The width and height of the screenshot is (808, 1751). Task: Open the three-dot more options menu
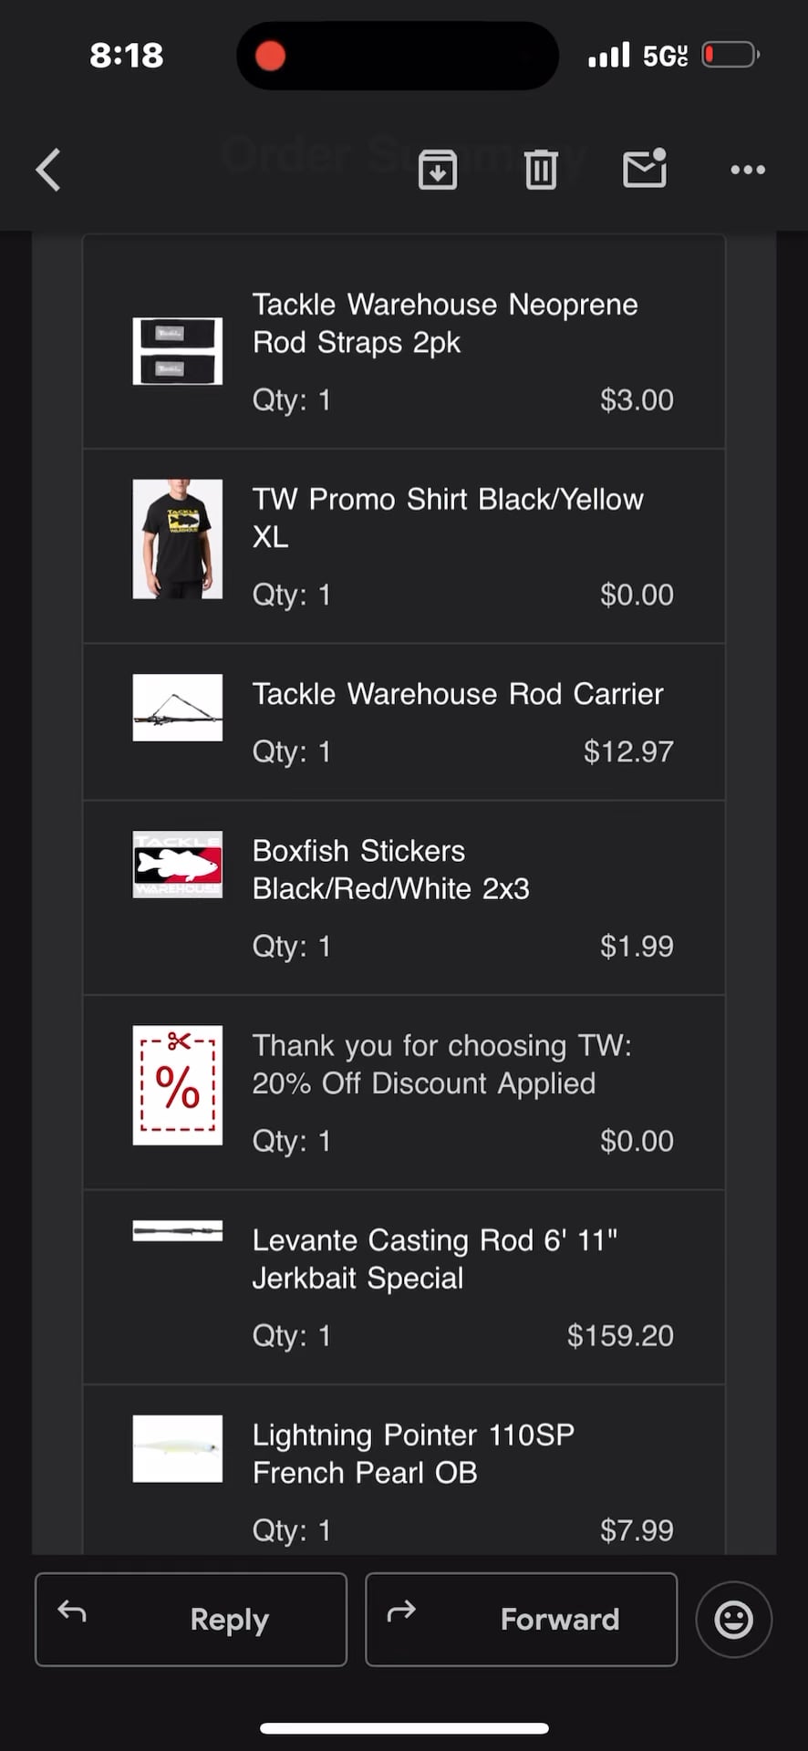coord(748,170)
